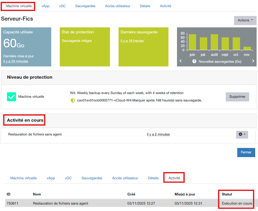The image size is (258, 211).
Task: Click the shield icon beside the vCloud-W4 policy
Action: coord(73,100)
